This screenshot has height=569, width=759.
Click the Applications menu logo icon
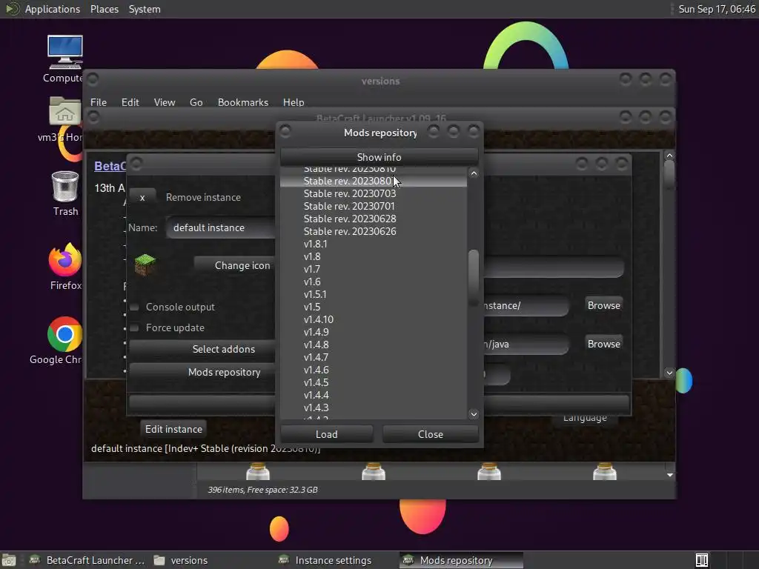coord(12,9)
